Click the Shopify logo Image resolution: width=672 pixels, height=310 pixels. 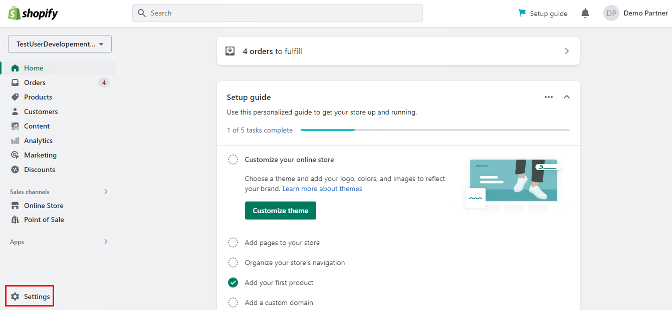coord(33,13)
